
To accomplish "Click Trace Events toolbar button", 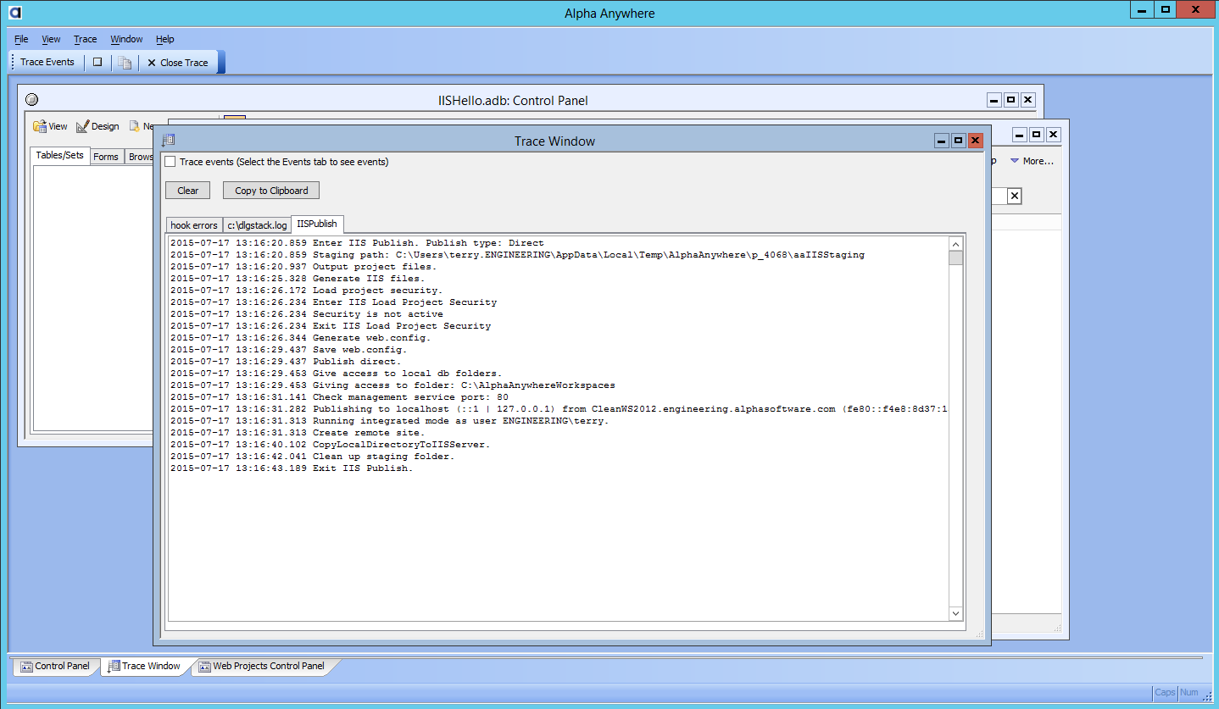I will (47, 62).
